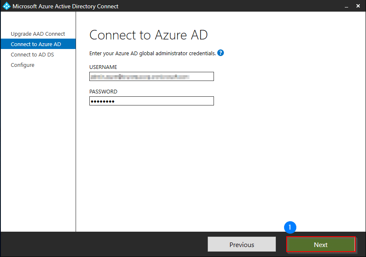Click the Azure AD Connect logo icon
The height and width of the screenshot is (257, 366).
(7, 6)
